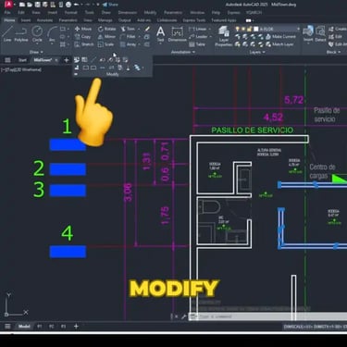347x347 pixels.
Task: Expand the Draw panel
Action: pyautogui.click(x=36, y=52)
